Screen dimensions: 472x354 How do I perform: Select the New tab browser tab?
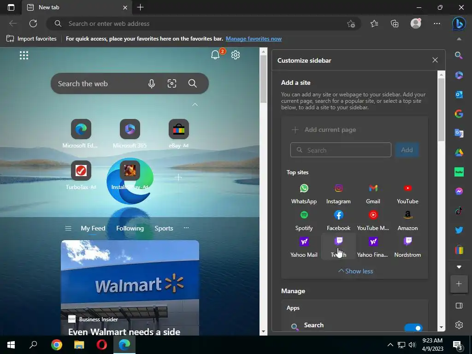77,7
